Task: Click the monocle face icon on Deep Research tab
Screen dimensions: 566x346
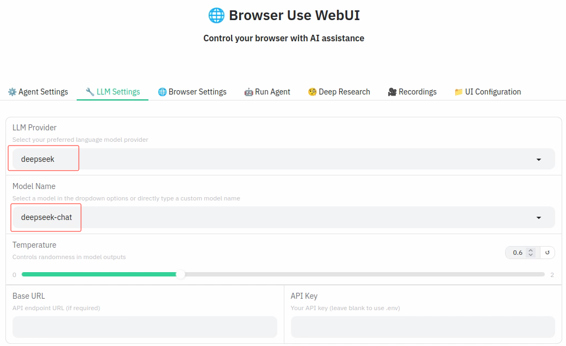Action: tap(312, 92)
